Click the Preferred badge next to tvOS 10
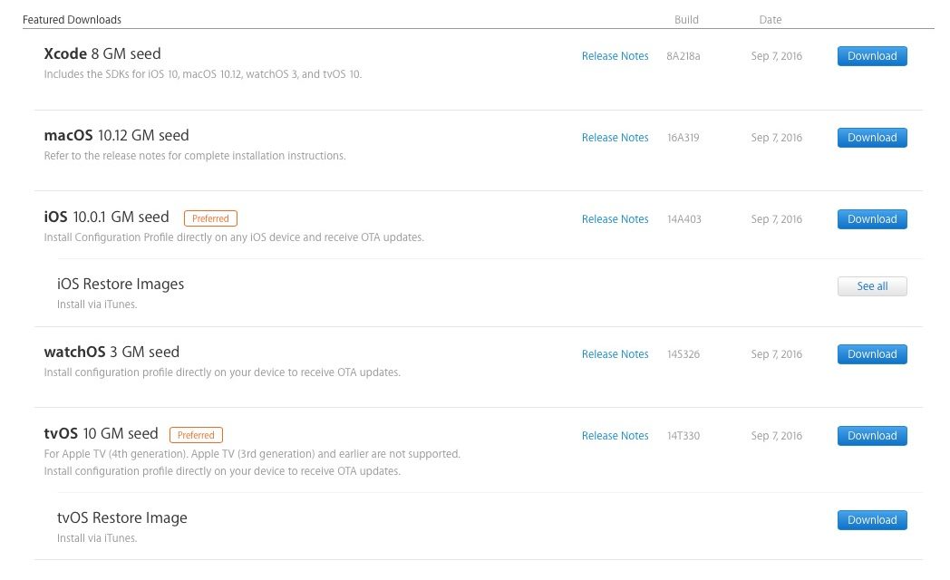The width and height of the screenshot is (950, 580). (196, 435)
